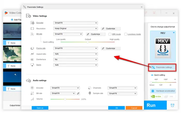This screenshot has height=114, width=181.
Task: Click the NVIDIA acceleration badge
Action: 156,96
